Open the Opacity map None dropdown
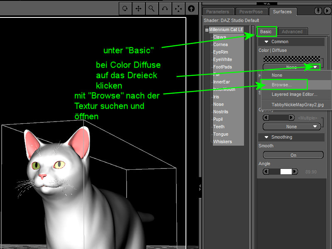This screenshot has width=332, height=249. coord(292,127)
